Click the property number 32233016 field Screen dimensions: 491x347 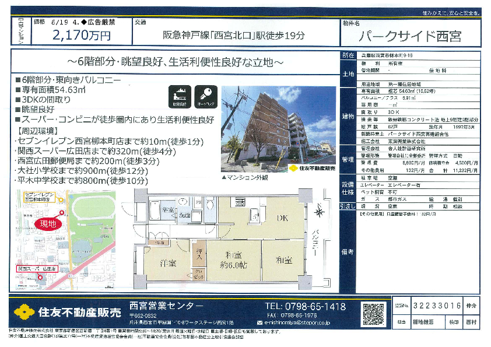pyautogui.click(x=436, y=304)
